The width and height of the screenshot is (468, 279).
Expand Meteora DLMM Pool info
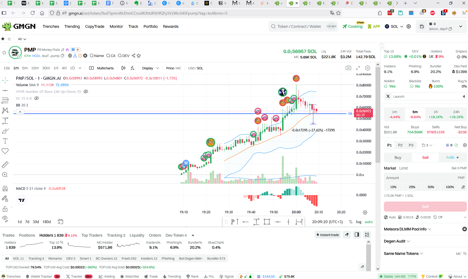click(x=408, y=229)
